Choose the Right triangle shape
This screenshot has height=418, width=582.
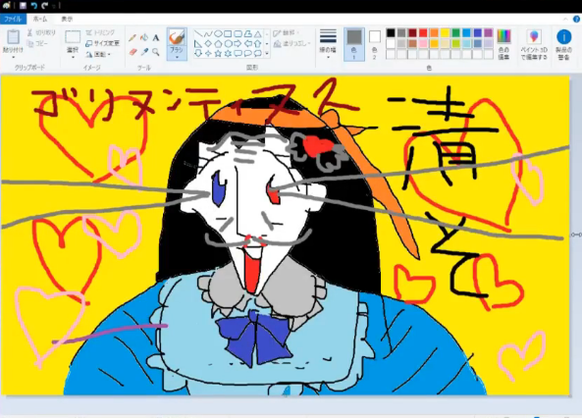(198, 44)
